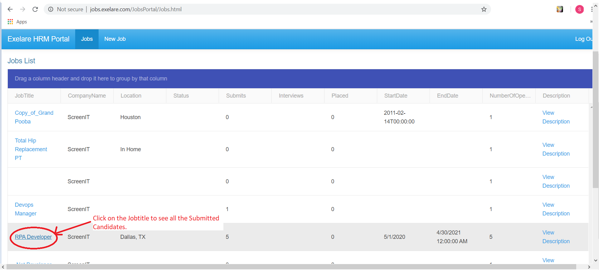Select ScreenIT company in RPA Developer row
599x270 pixels.
point(79,237)
